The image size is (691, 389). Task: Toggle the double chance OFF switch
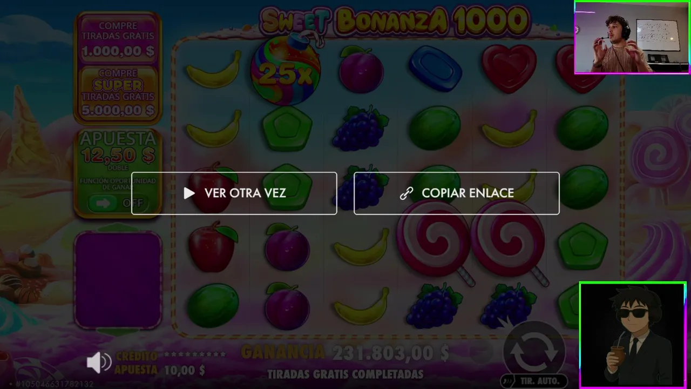click(x=118, y=203)
